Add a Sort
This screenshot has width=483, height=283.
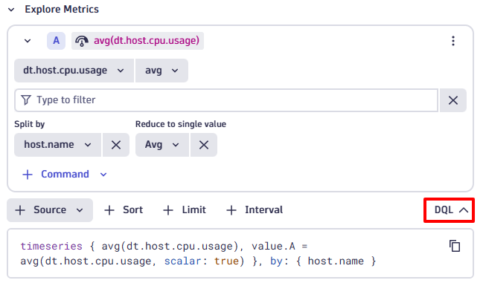coord(124,210)
